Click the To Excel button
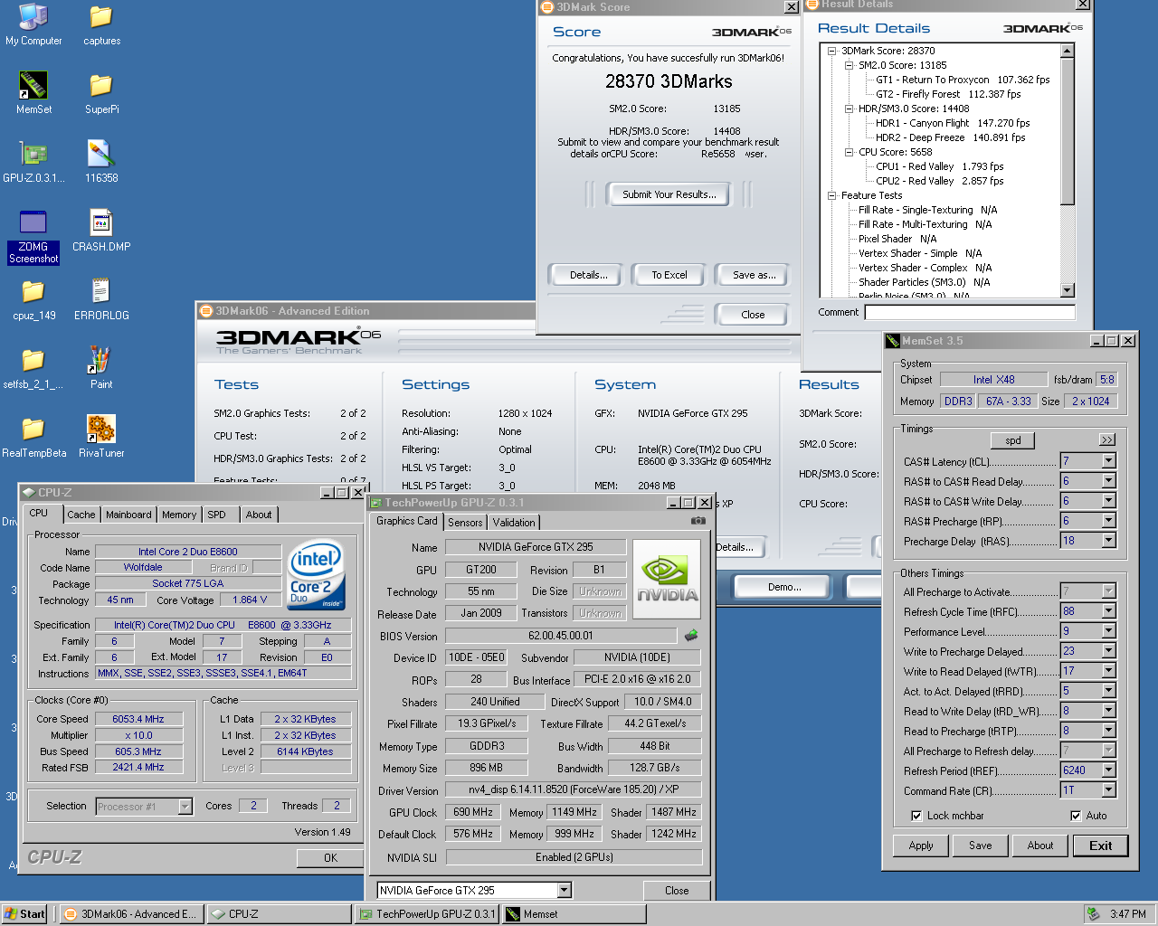Image resolution: width=1158 pixels, height=926 pixels. point(669,275)
